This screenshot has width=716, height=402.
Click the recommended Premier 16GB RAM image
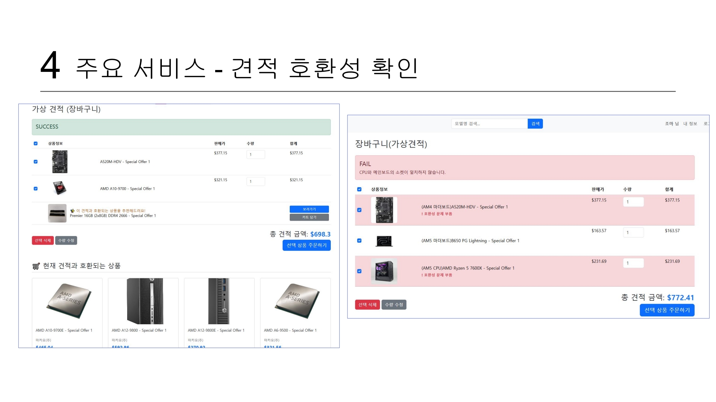(x=57, y=213)
